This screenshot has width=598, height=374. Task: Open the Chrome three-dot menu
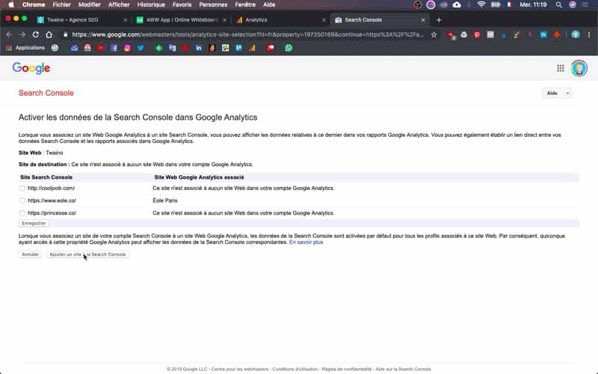point(589,34)
